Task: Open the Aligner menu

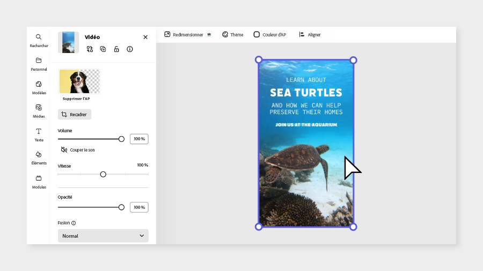Action: pyautogui.click(x=310, y=35)
